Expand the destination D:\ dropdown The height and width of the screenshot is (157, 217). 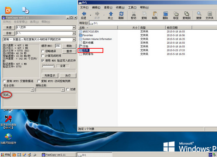(x=74, y=33)
